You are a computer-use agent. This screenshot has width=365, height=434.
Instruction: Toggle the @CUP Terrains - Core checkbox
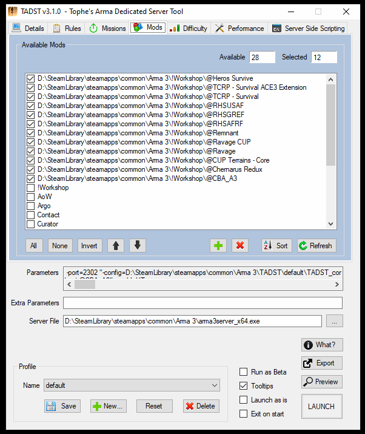coord(31,160)
